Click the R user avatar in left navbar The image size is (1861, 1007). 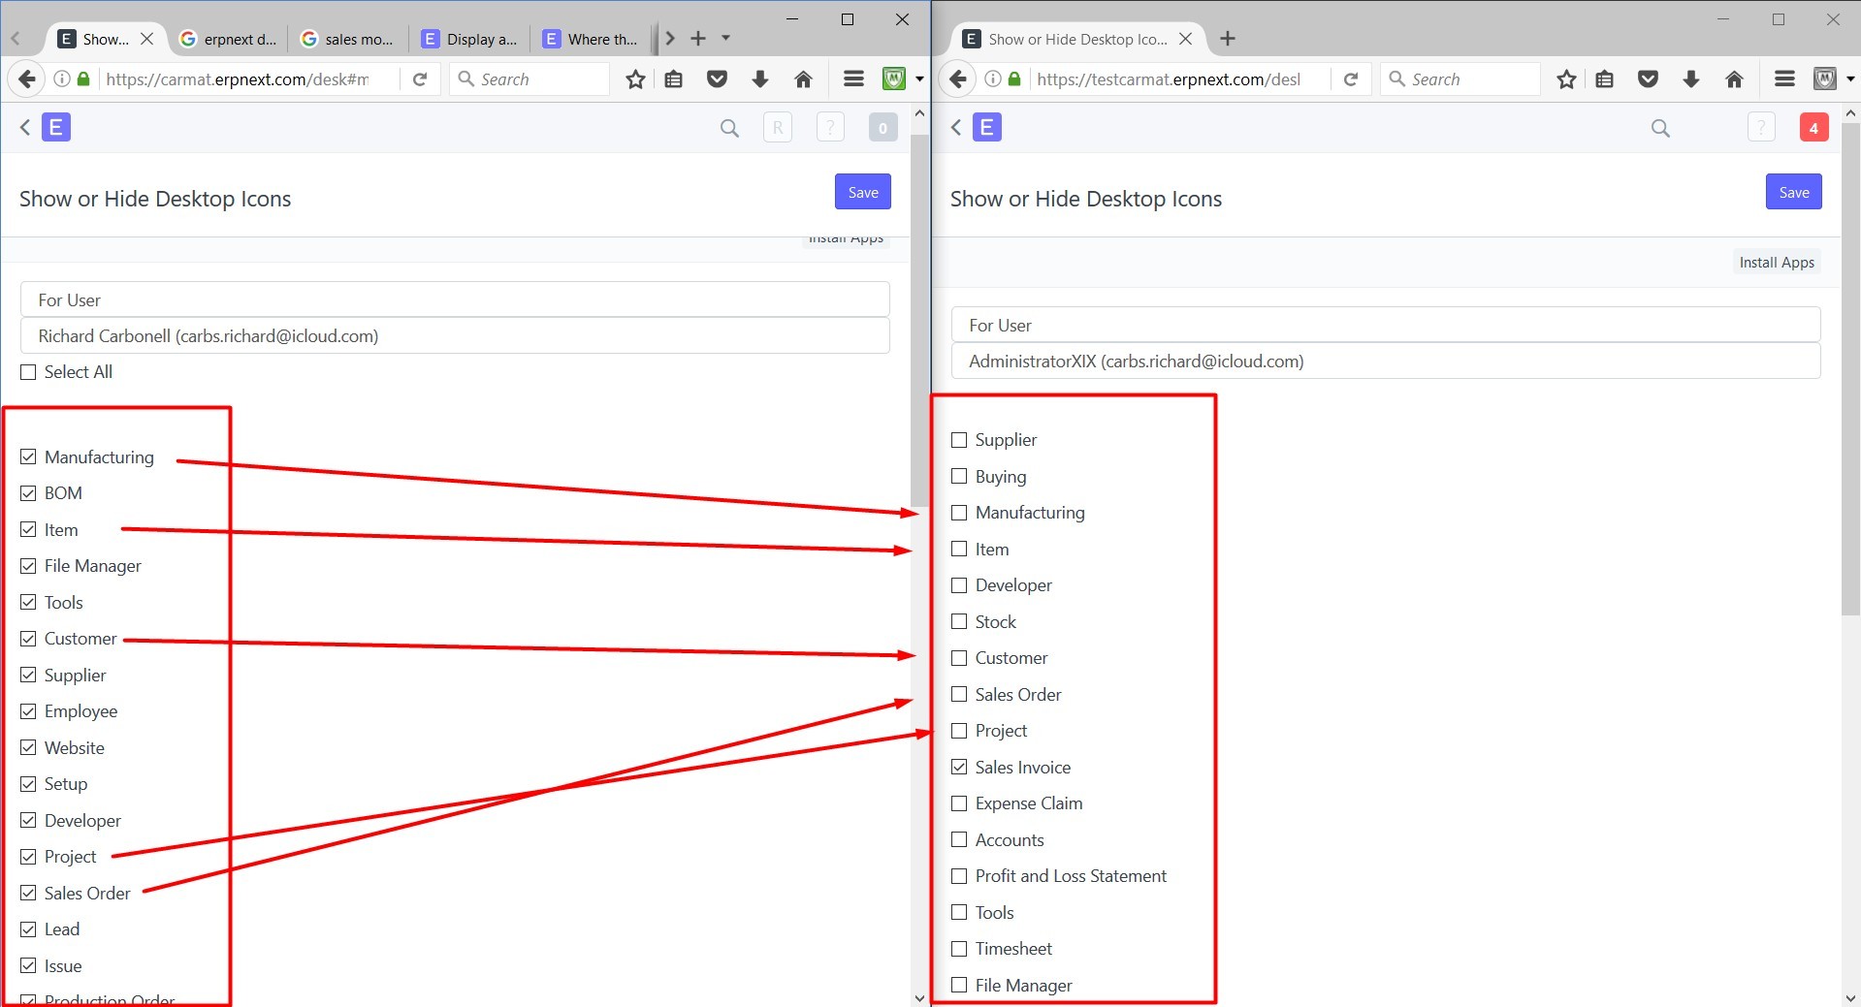778,127
